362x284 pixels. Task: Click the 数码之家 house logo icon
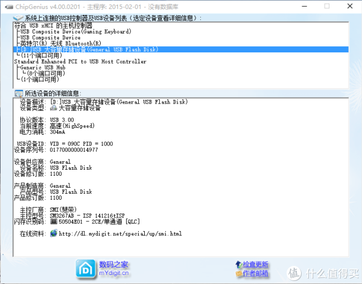point(86,269)
